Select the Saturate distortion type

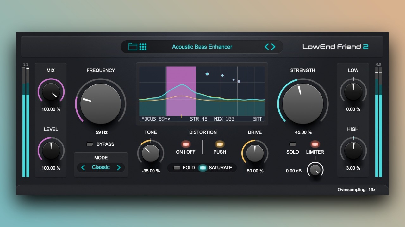click(x=203, y=168)
